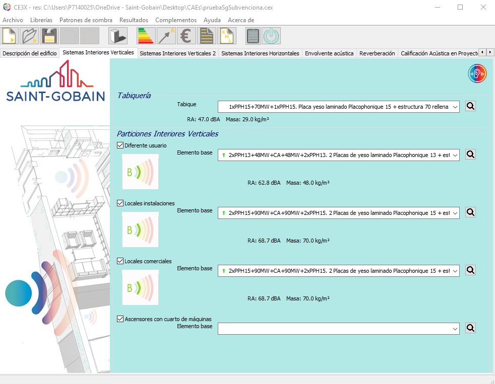This screenshot has width=495, height=384.
Task: Open the empty Ascensores Elemento base dropdown
Action: (x=455, y=329)
